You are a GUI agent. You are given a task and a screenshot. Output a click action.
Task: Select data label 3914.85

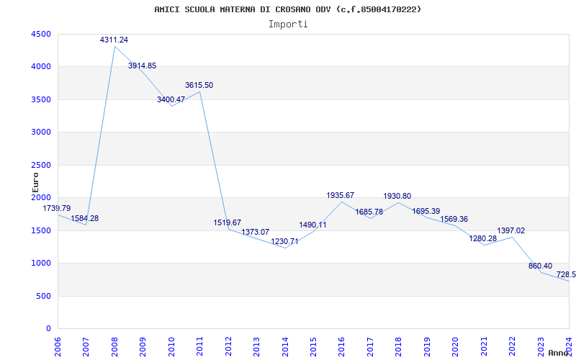[142, 66]
